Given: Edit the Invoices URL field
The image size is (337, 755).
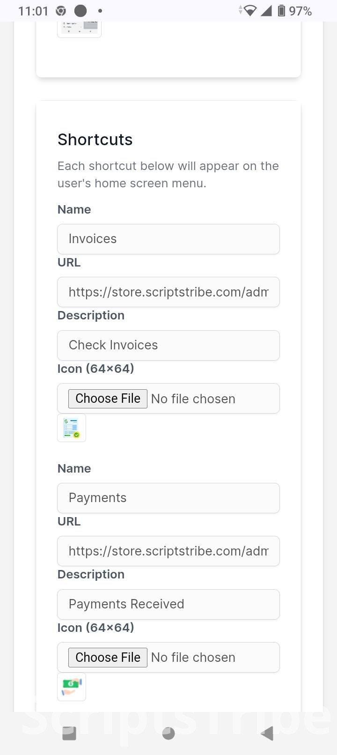Looking at the screenshot, I should (x=168, y=292).
